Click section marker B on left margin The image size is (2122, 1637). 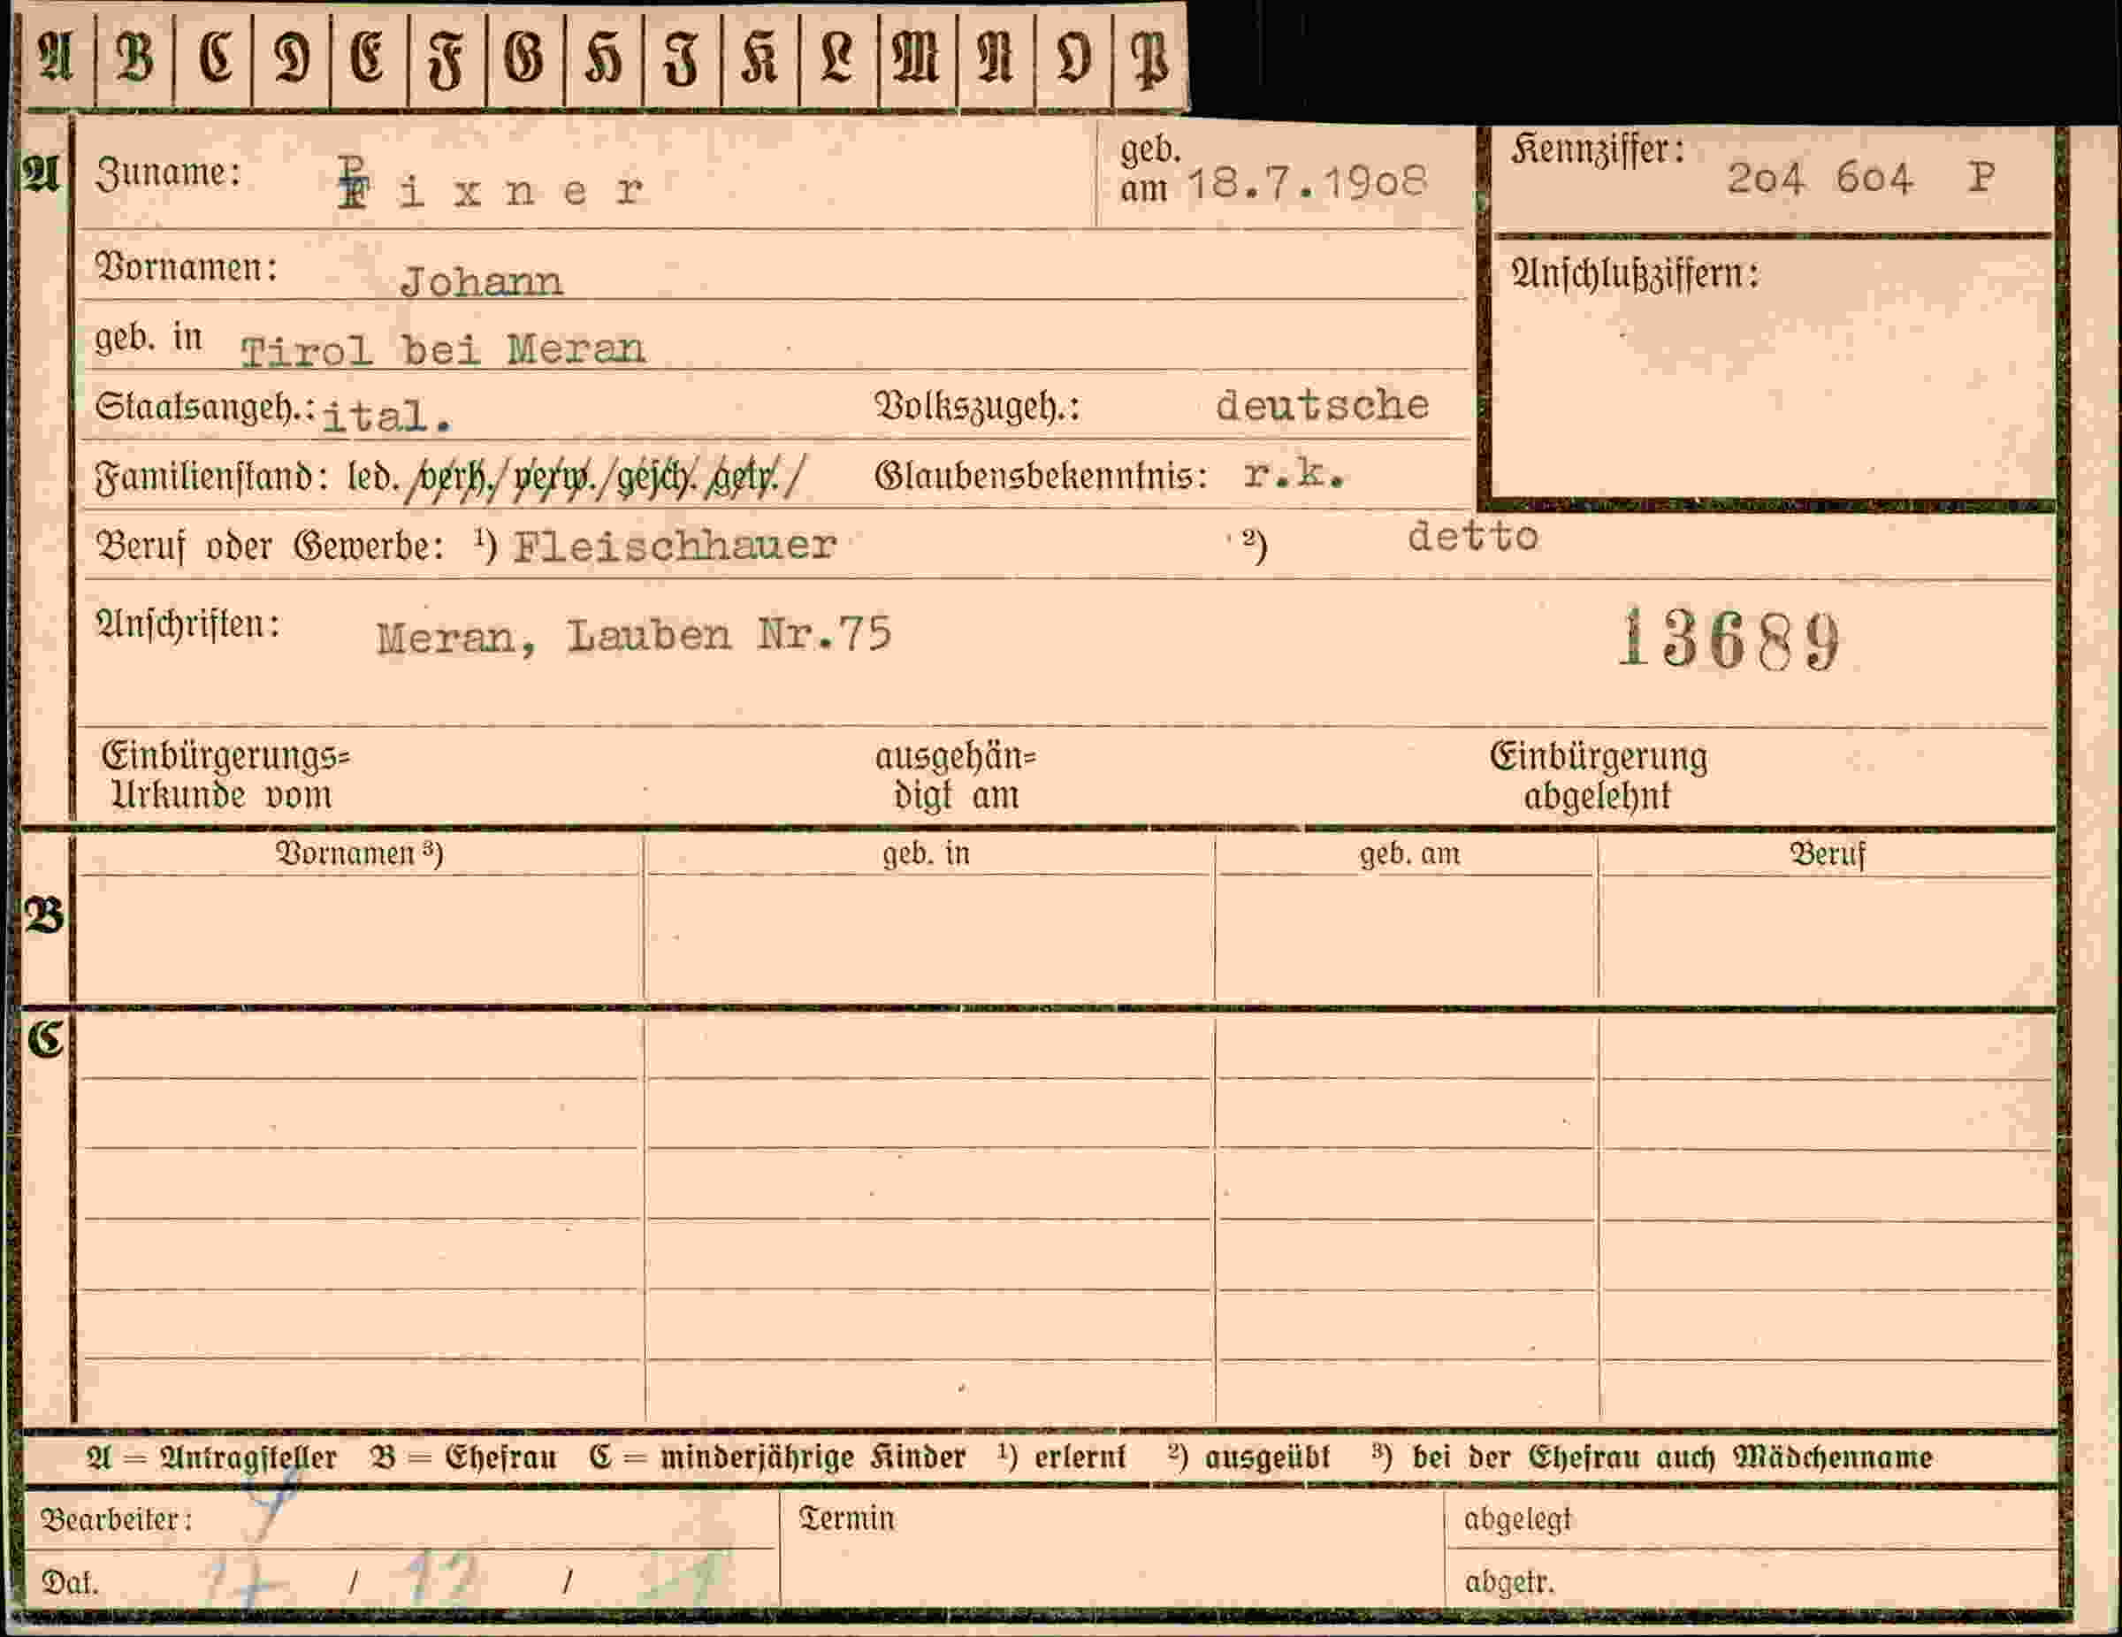click(45, 915)
